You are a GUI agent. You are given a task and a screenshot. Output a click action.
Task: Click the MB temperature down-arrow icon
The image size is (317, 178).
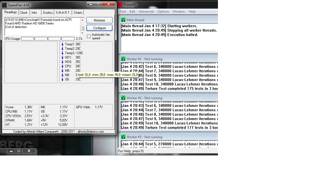[62, 71]
